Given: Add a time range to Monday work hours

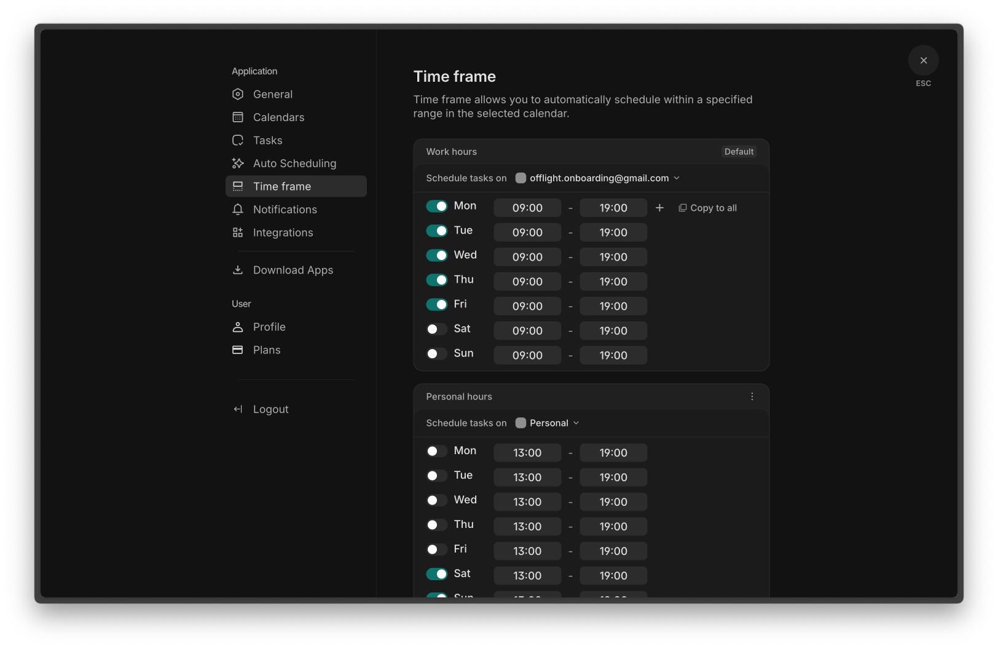Looking at the screenshot, I should pyautogui.click(x=659, y=208).
